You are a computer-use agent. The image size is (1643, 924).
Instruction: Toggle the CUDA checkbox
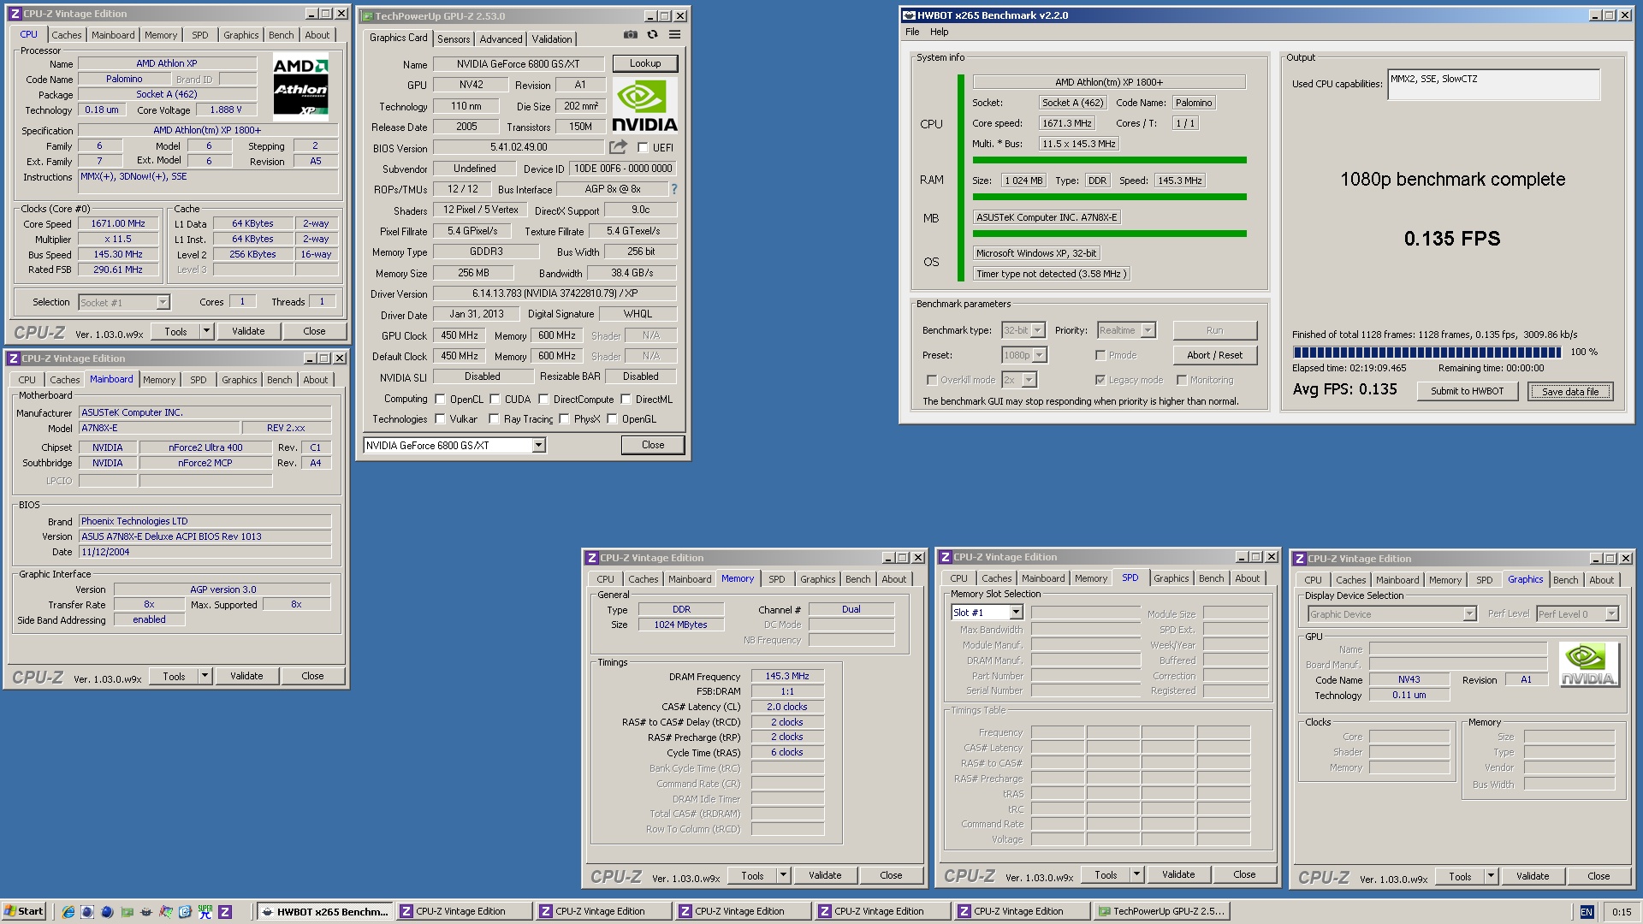(495, 400)
